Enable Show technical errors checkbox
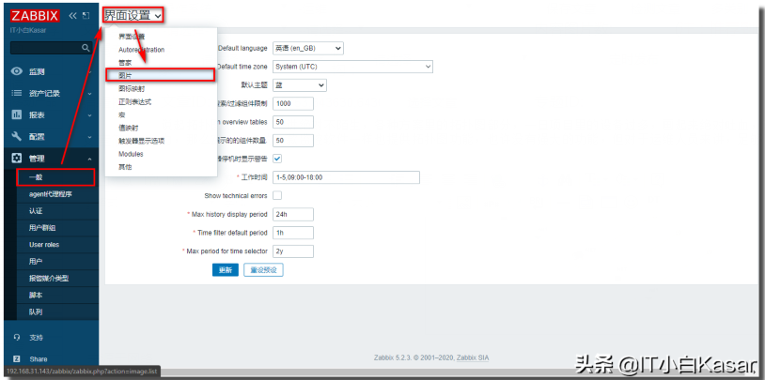Viewport: 765px width, 380px height. pyautogui.click(x=277, y=195)
